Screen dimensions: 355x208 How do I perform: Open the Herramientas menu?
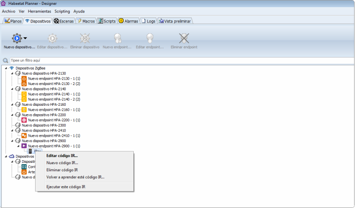pyautogui.click(x=40, y=11)
